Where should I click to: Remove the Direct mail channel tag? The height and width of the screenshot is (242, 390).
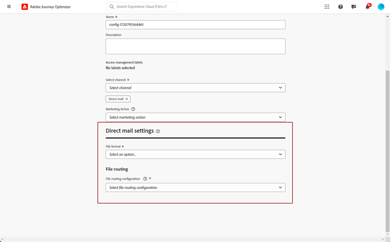pos(126,99)
